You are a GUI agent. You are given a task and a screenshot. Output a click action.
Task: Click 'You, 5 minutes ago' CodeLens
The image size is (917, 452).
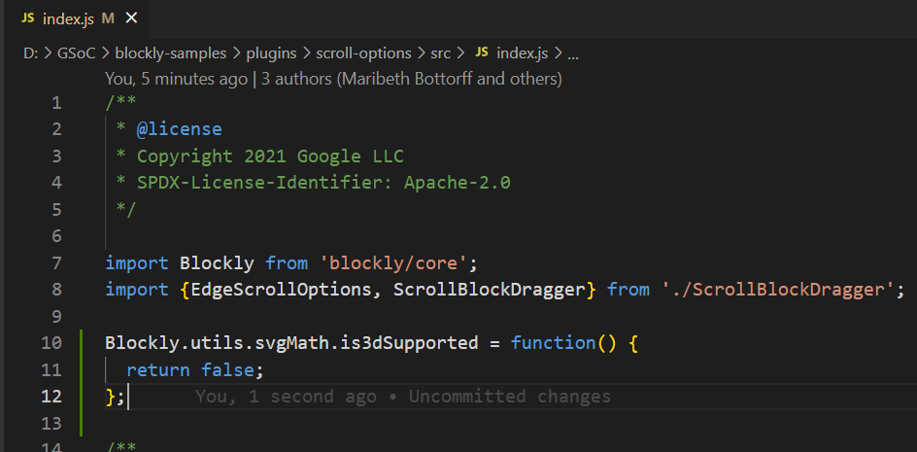(x=176, y=79)
